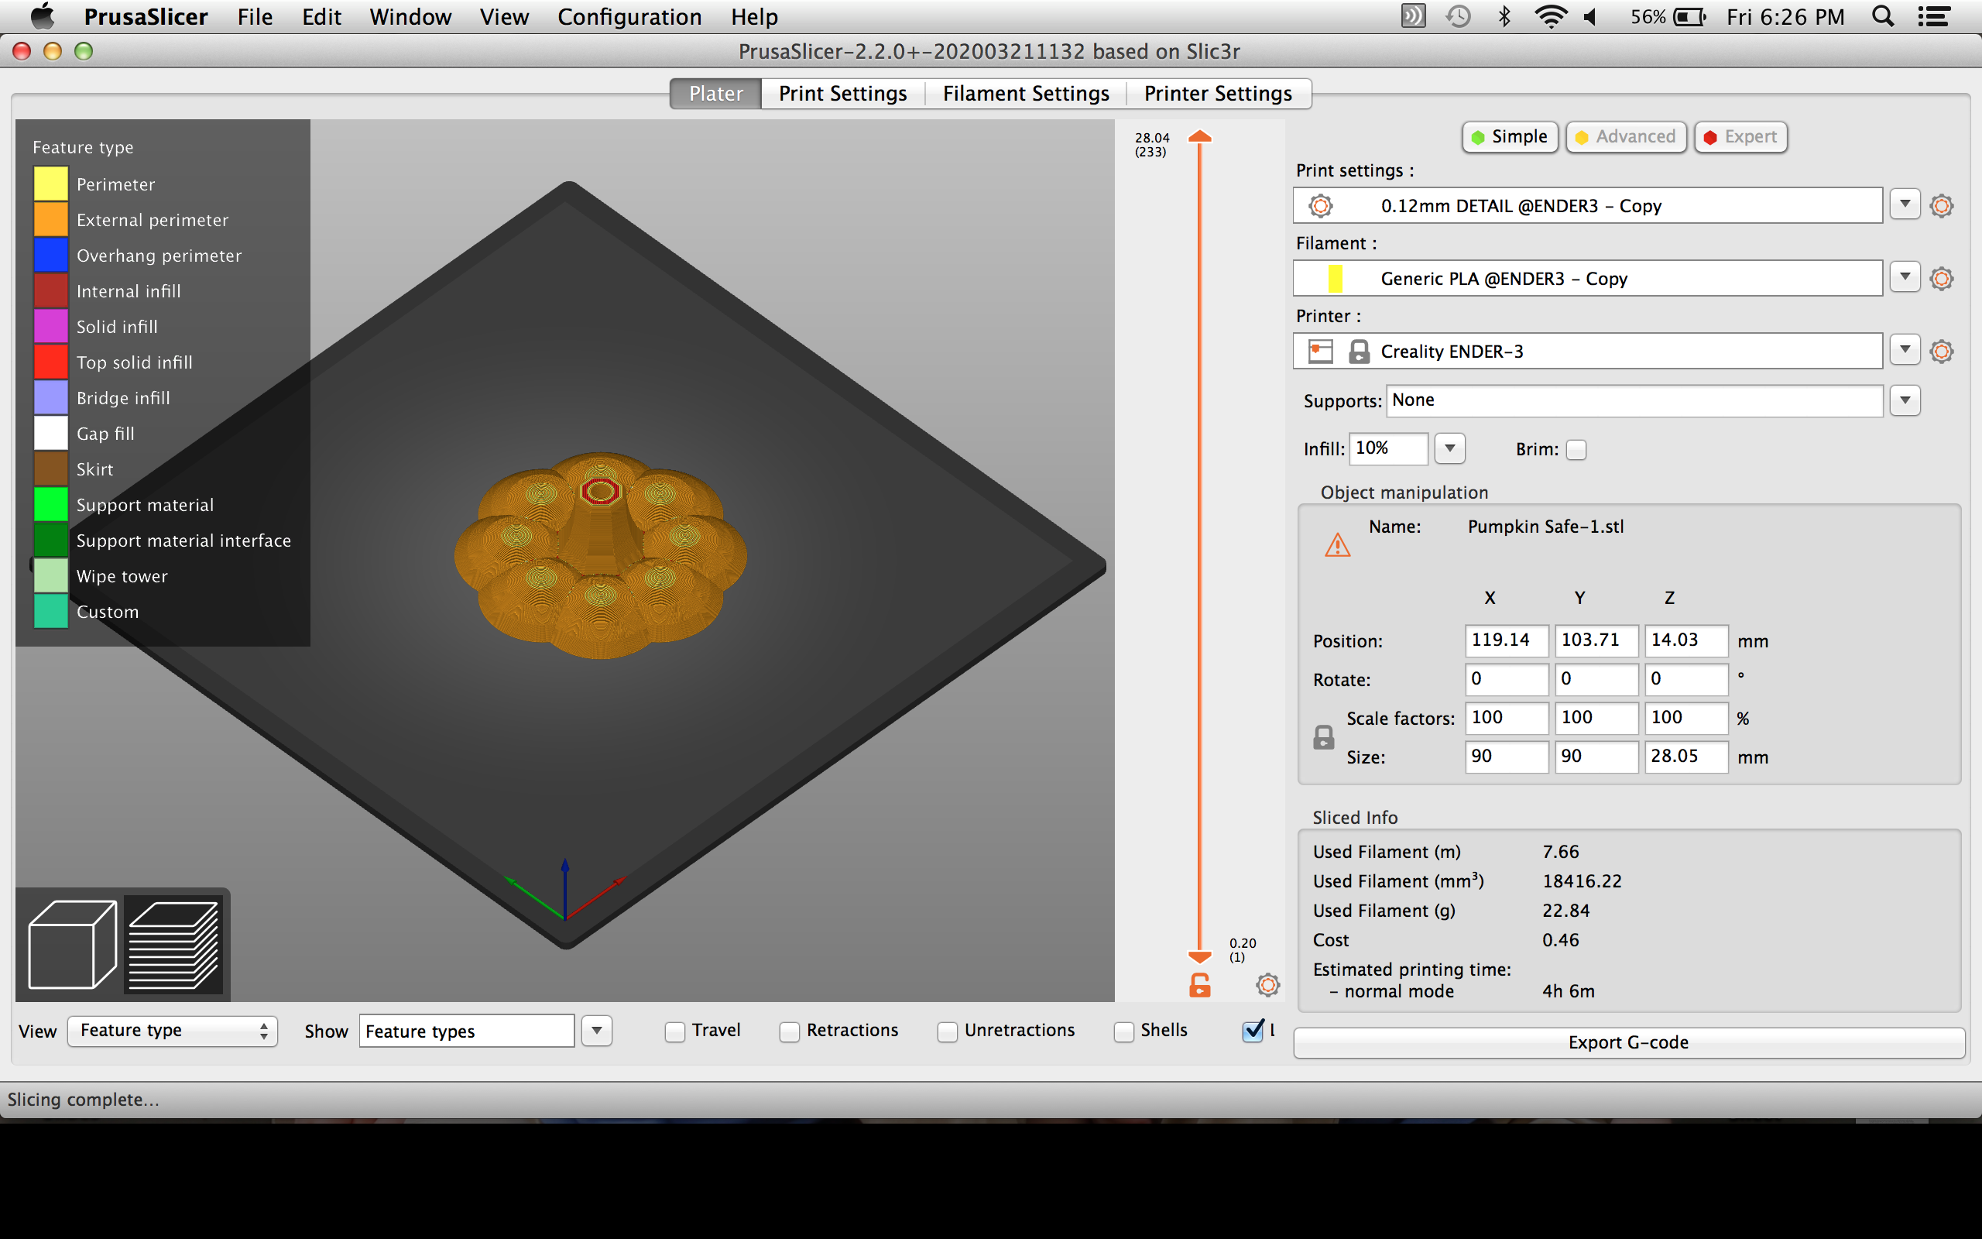This screenshot has height=1239, width=1982.
Task: Enable Travel moves checkbox
Action: click(x=675, y=1031)
